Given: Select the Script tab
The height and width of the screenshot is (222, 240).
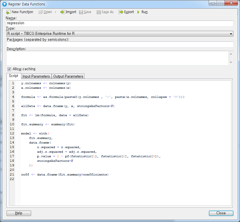Looking at the screenshot, I should [14, 76].
